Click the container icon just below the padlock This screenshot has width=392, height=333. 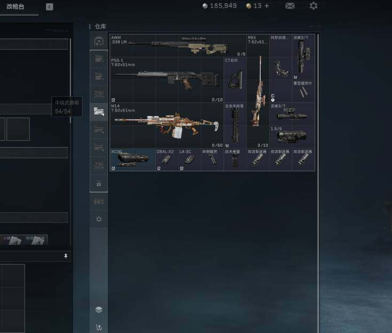pos(99,202)
